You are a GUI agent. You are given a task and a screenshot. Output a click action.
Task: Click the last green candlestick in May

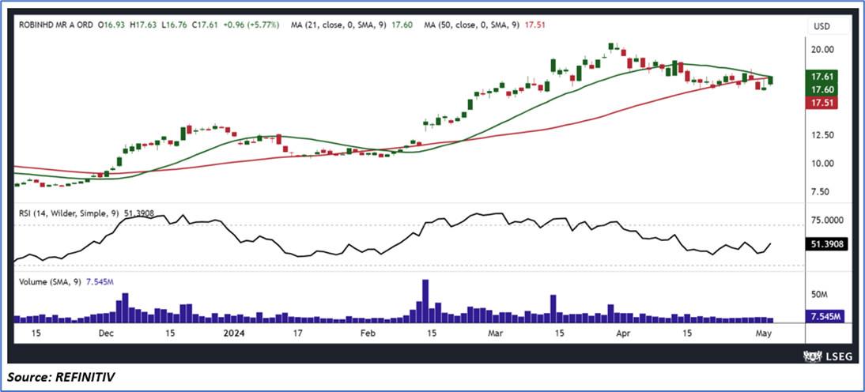coord(770,81)
